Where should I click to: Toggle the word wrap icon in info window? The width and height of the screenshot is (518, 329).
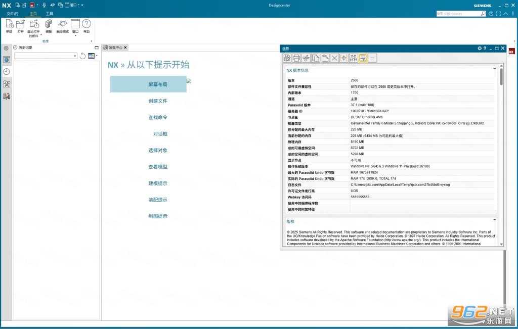pyautogui.click(x=363, y=58)
